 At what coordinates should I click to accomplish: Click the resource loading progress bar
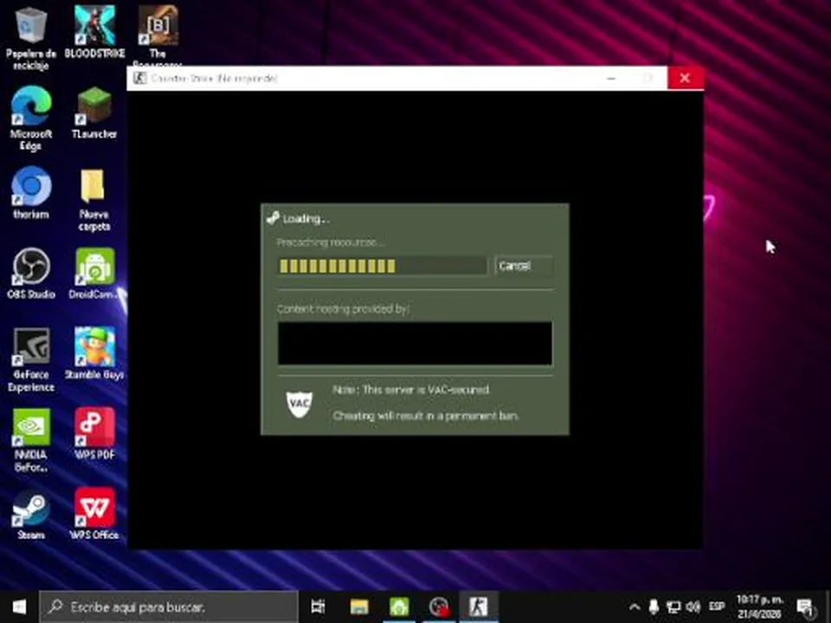pyautogui.click(x=382, y=266)
